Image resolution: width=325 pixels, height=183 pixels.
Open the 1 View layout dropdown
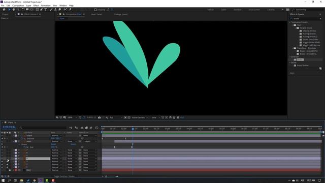(x=155, y=117)
